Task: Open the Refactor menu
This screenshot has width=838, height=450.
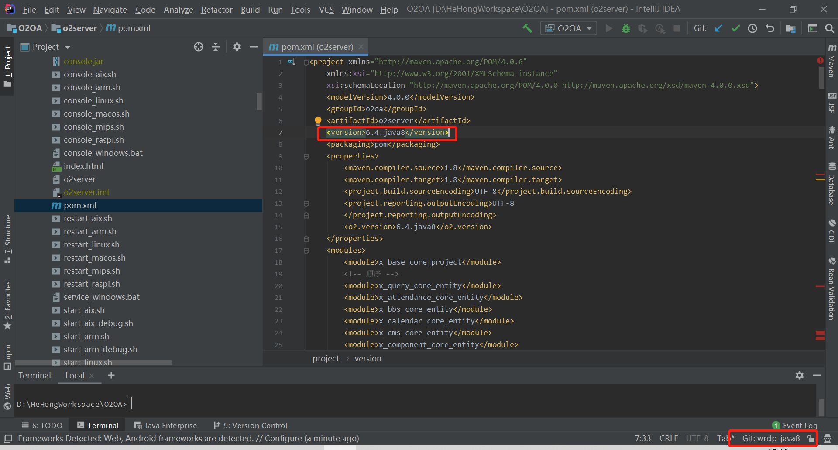Action: pos(216,9)
